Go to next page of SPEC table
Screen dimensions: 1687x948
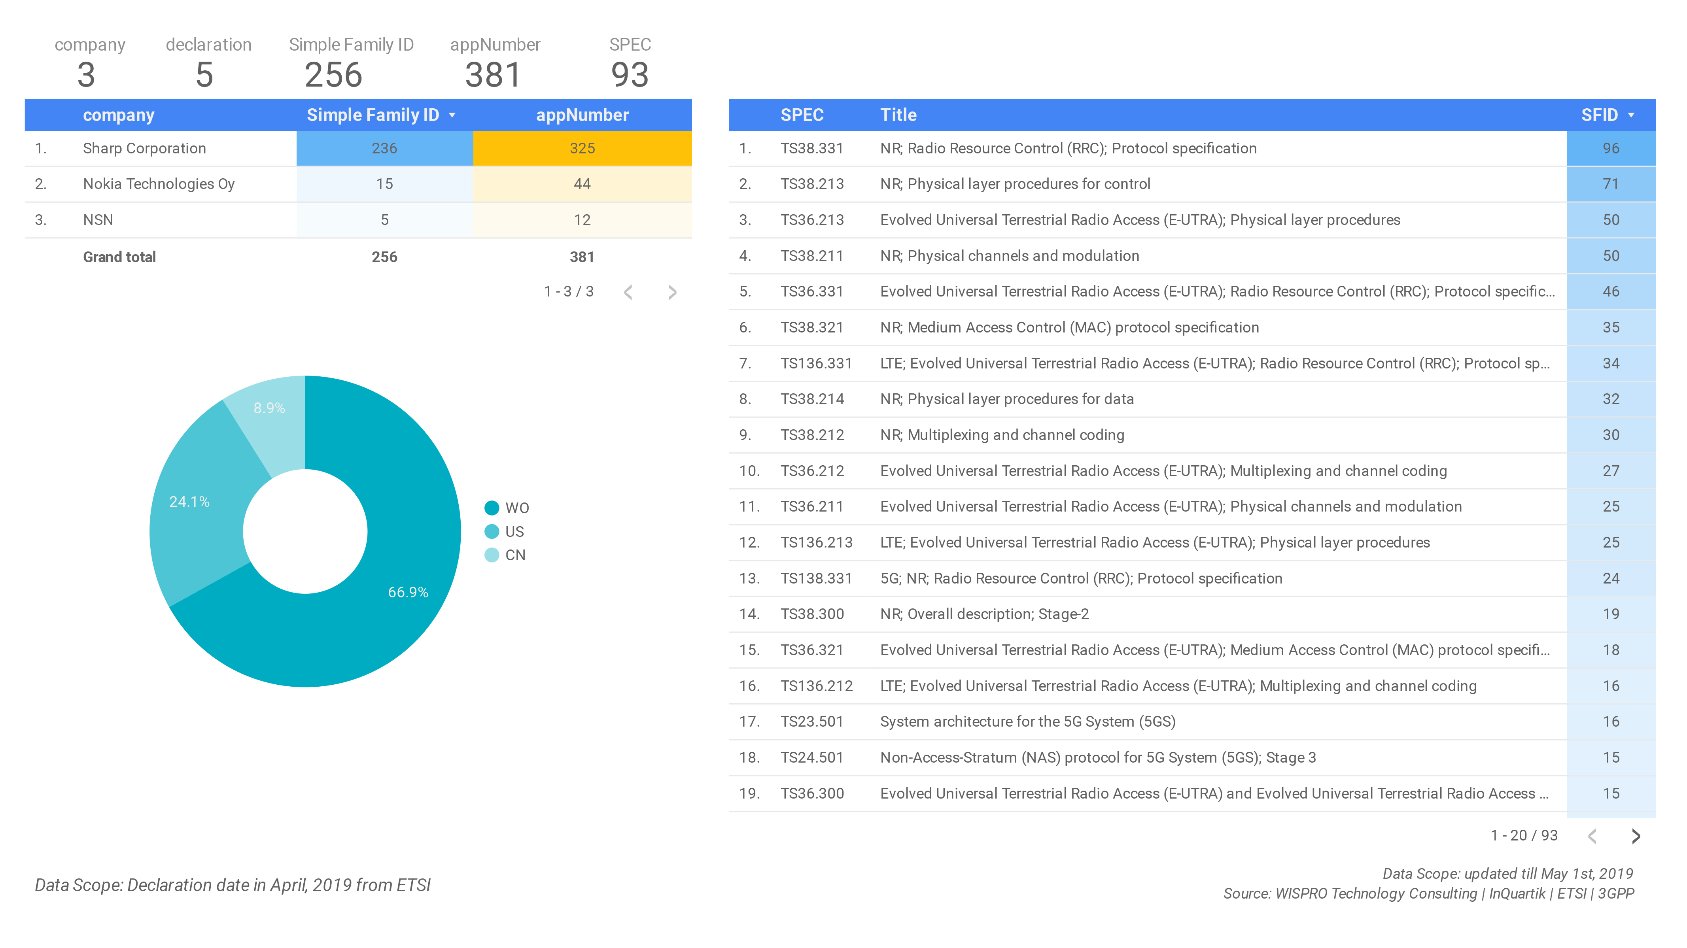1636,836
